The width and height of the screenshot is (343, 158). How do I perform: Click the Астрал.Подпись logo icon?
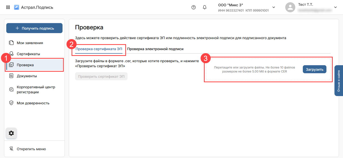[x=17, y=7]
